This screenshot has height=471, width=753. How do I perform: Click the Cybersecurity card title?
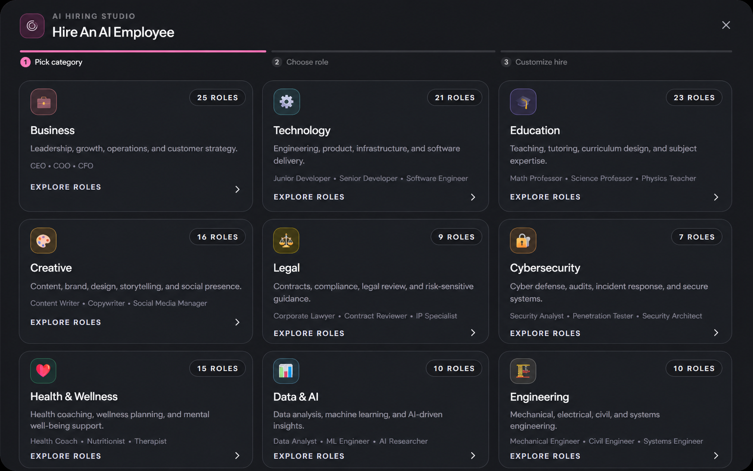coord(545,268)
